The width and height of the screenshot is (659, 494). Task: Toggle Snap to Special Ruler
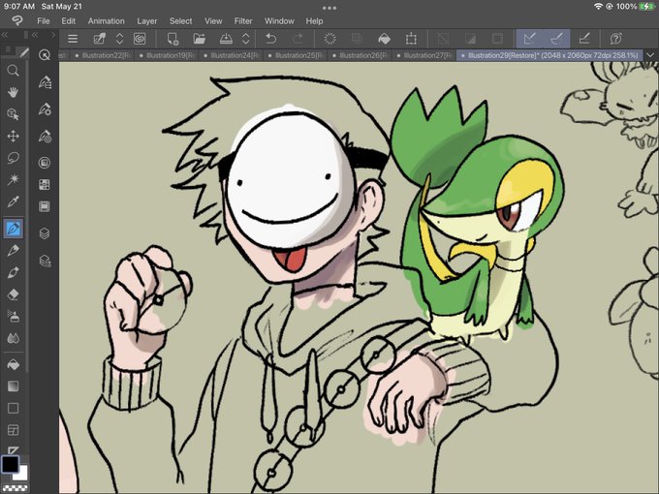tap(556, 39)
